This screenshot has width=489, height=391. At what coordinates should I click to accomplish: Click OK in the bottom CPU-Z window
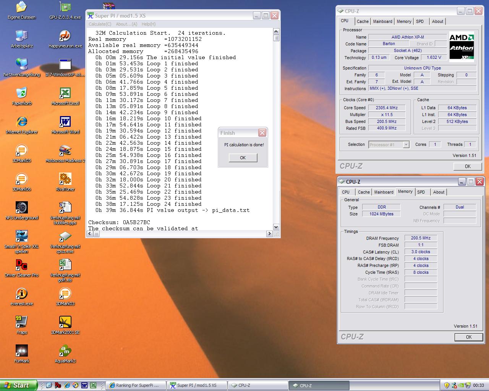click(x=469, y=337)
